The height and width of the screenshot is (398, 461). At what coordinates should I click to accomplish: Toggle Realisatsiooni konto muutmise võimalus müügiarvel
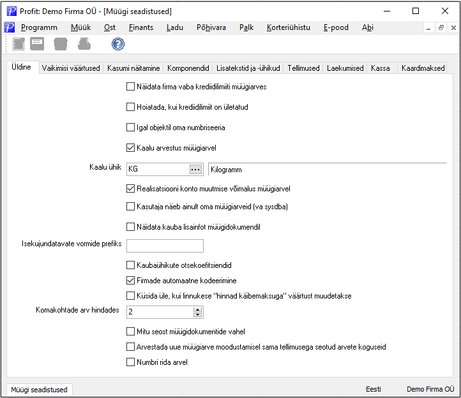click(130, 189)
